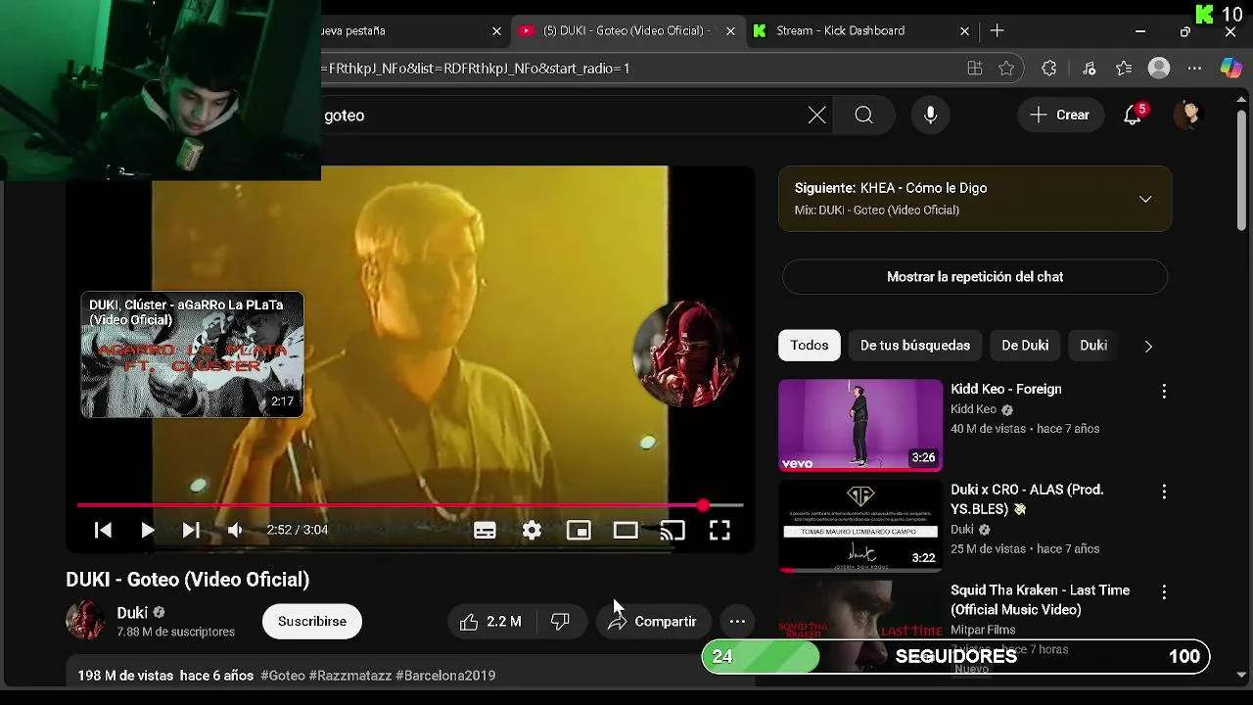Subscribe to Duki with Suscribirse button
This screenshot has width=1253, height=705.
pos(312,622)
